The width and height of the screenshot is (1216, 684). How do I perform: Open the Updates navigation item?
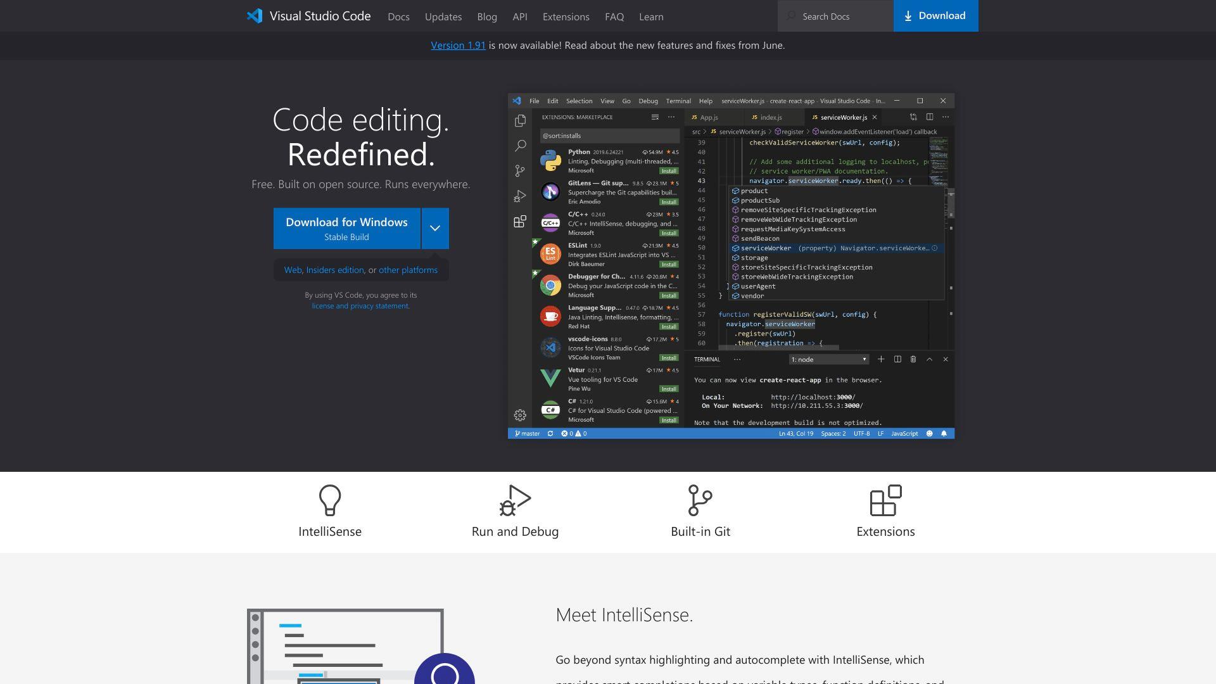click(443, 16)
